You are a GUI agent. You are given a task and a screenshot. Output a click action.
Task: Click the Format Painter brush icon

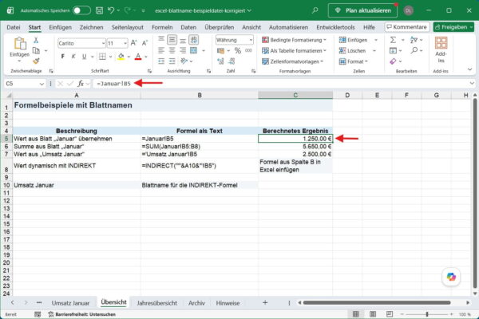coord(36,61)
